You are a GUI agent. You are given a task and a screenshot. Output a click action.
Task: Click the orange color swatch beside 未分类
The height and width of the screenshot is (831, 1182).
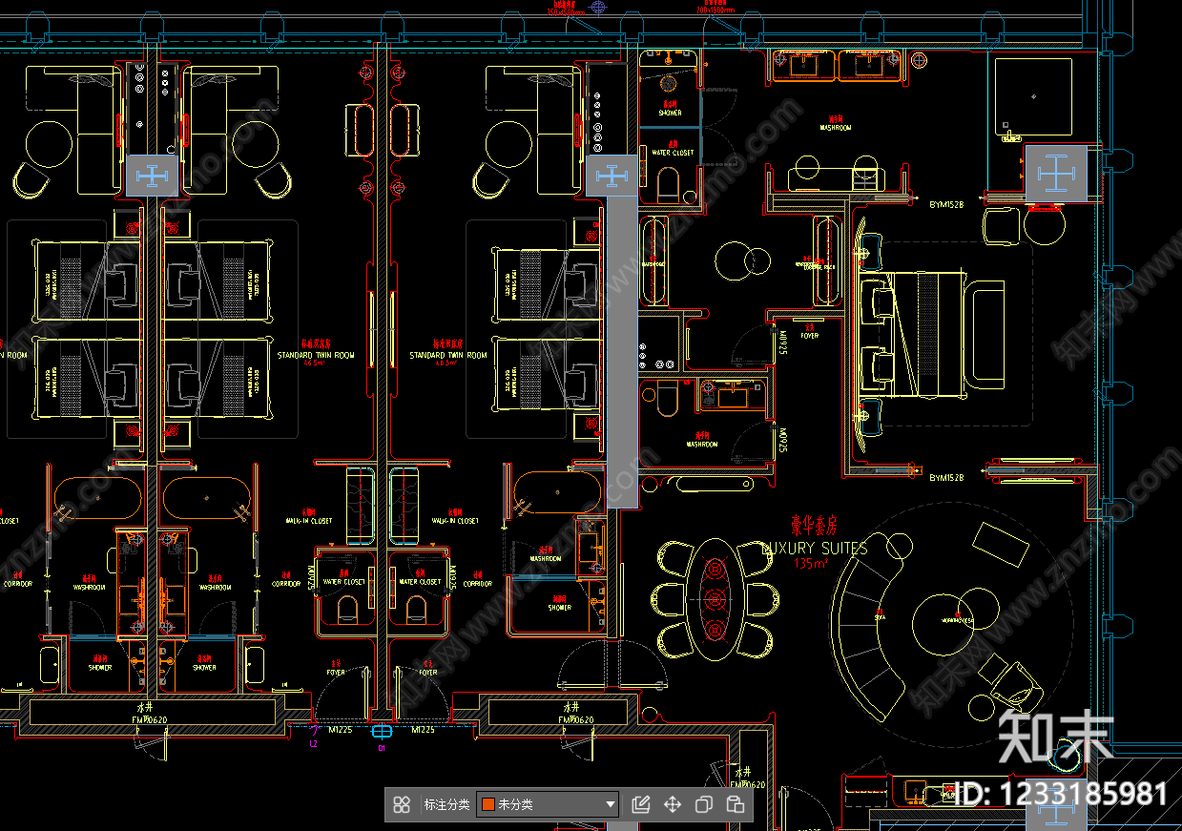[x=487, y=804]
